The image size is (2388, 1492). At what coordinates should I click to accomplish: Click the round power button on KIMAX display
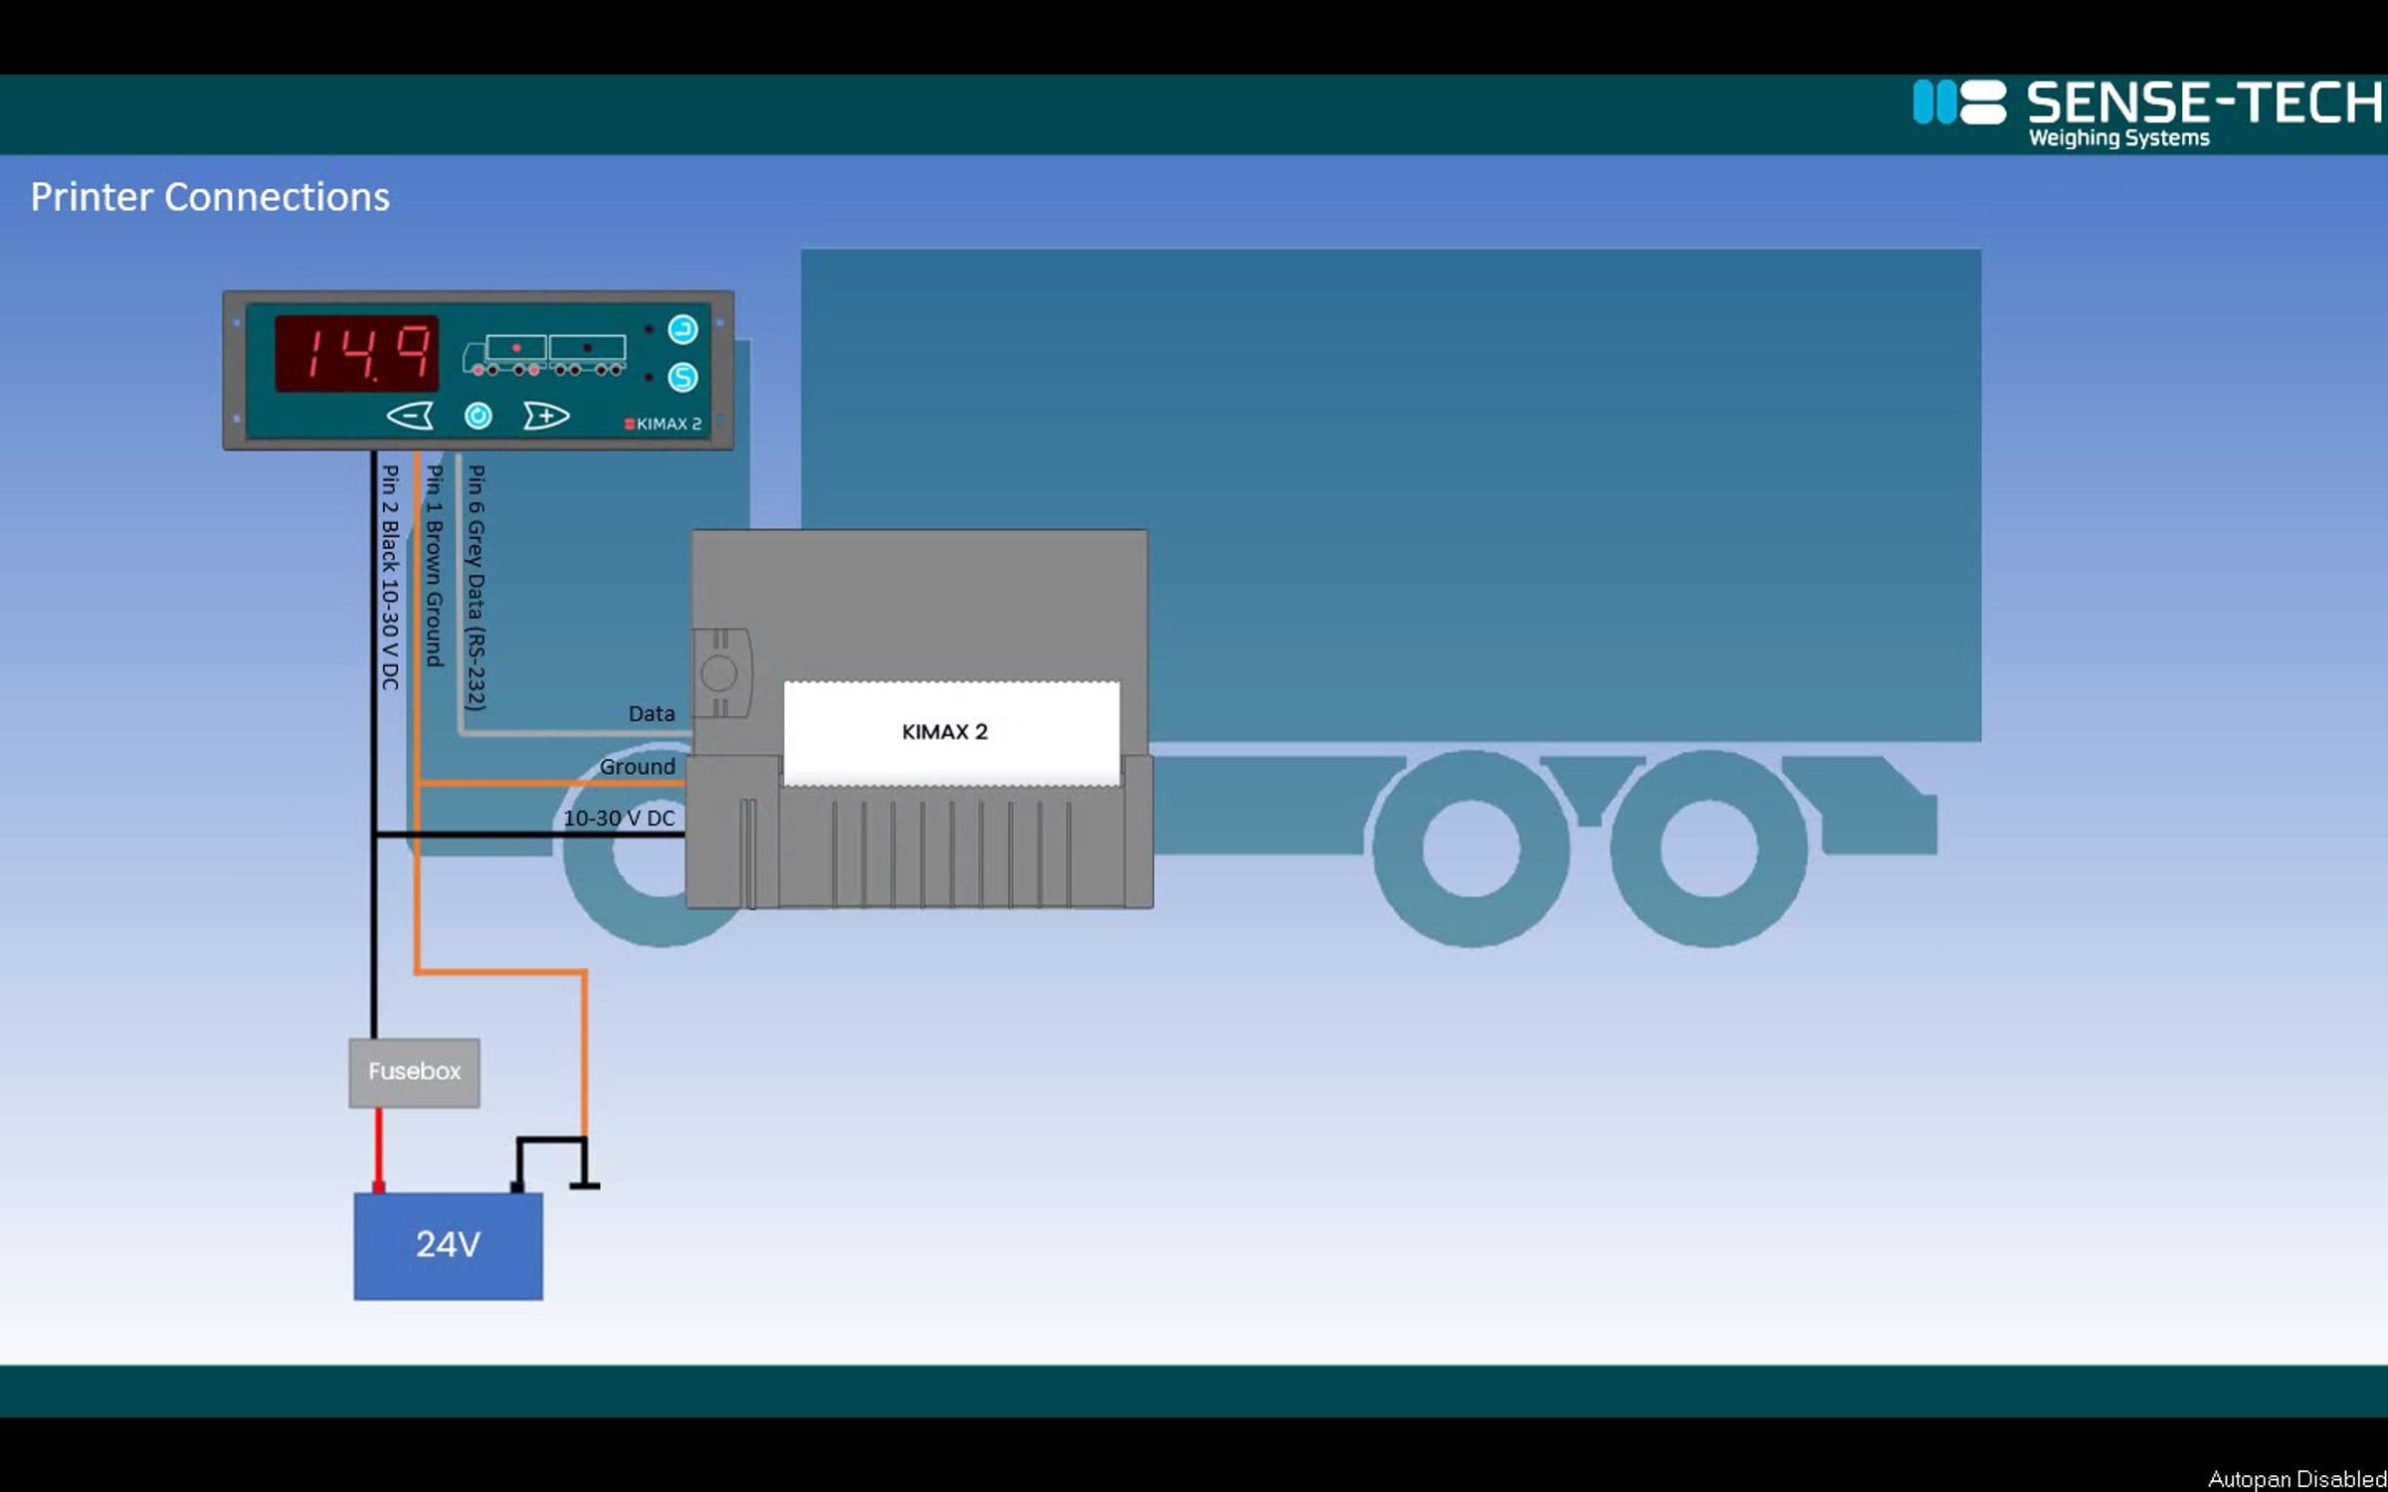pyautogui.click(x=479, y=416)
